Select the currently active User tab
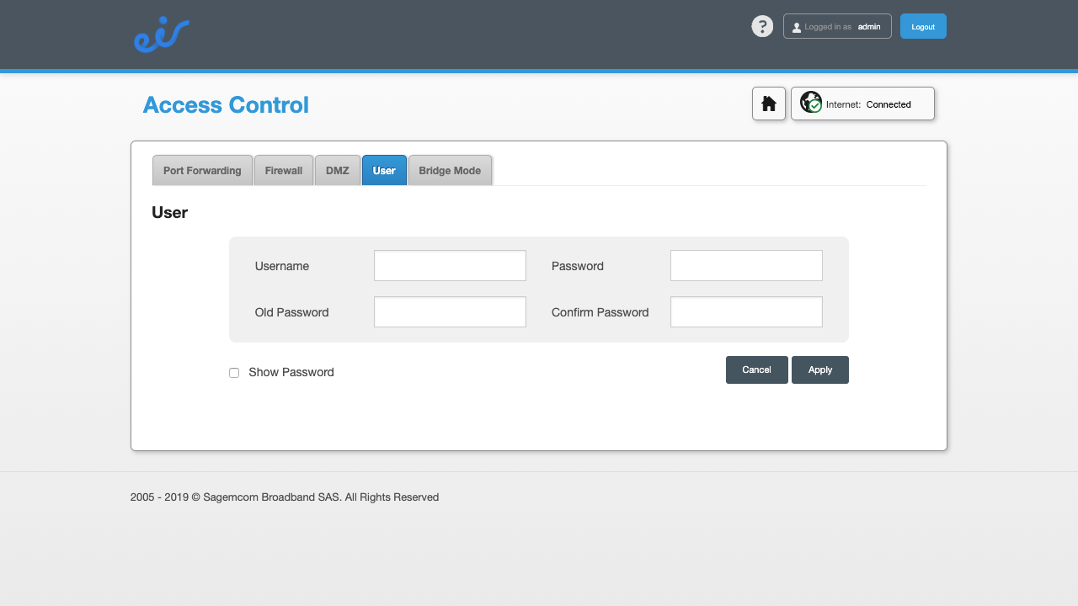The image size is (1078, 606). click(x=384, y=170)
